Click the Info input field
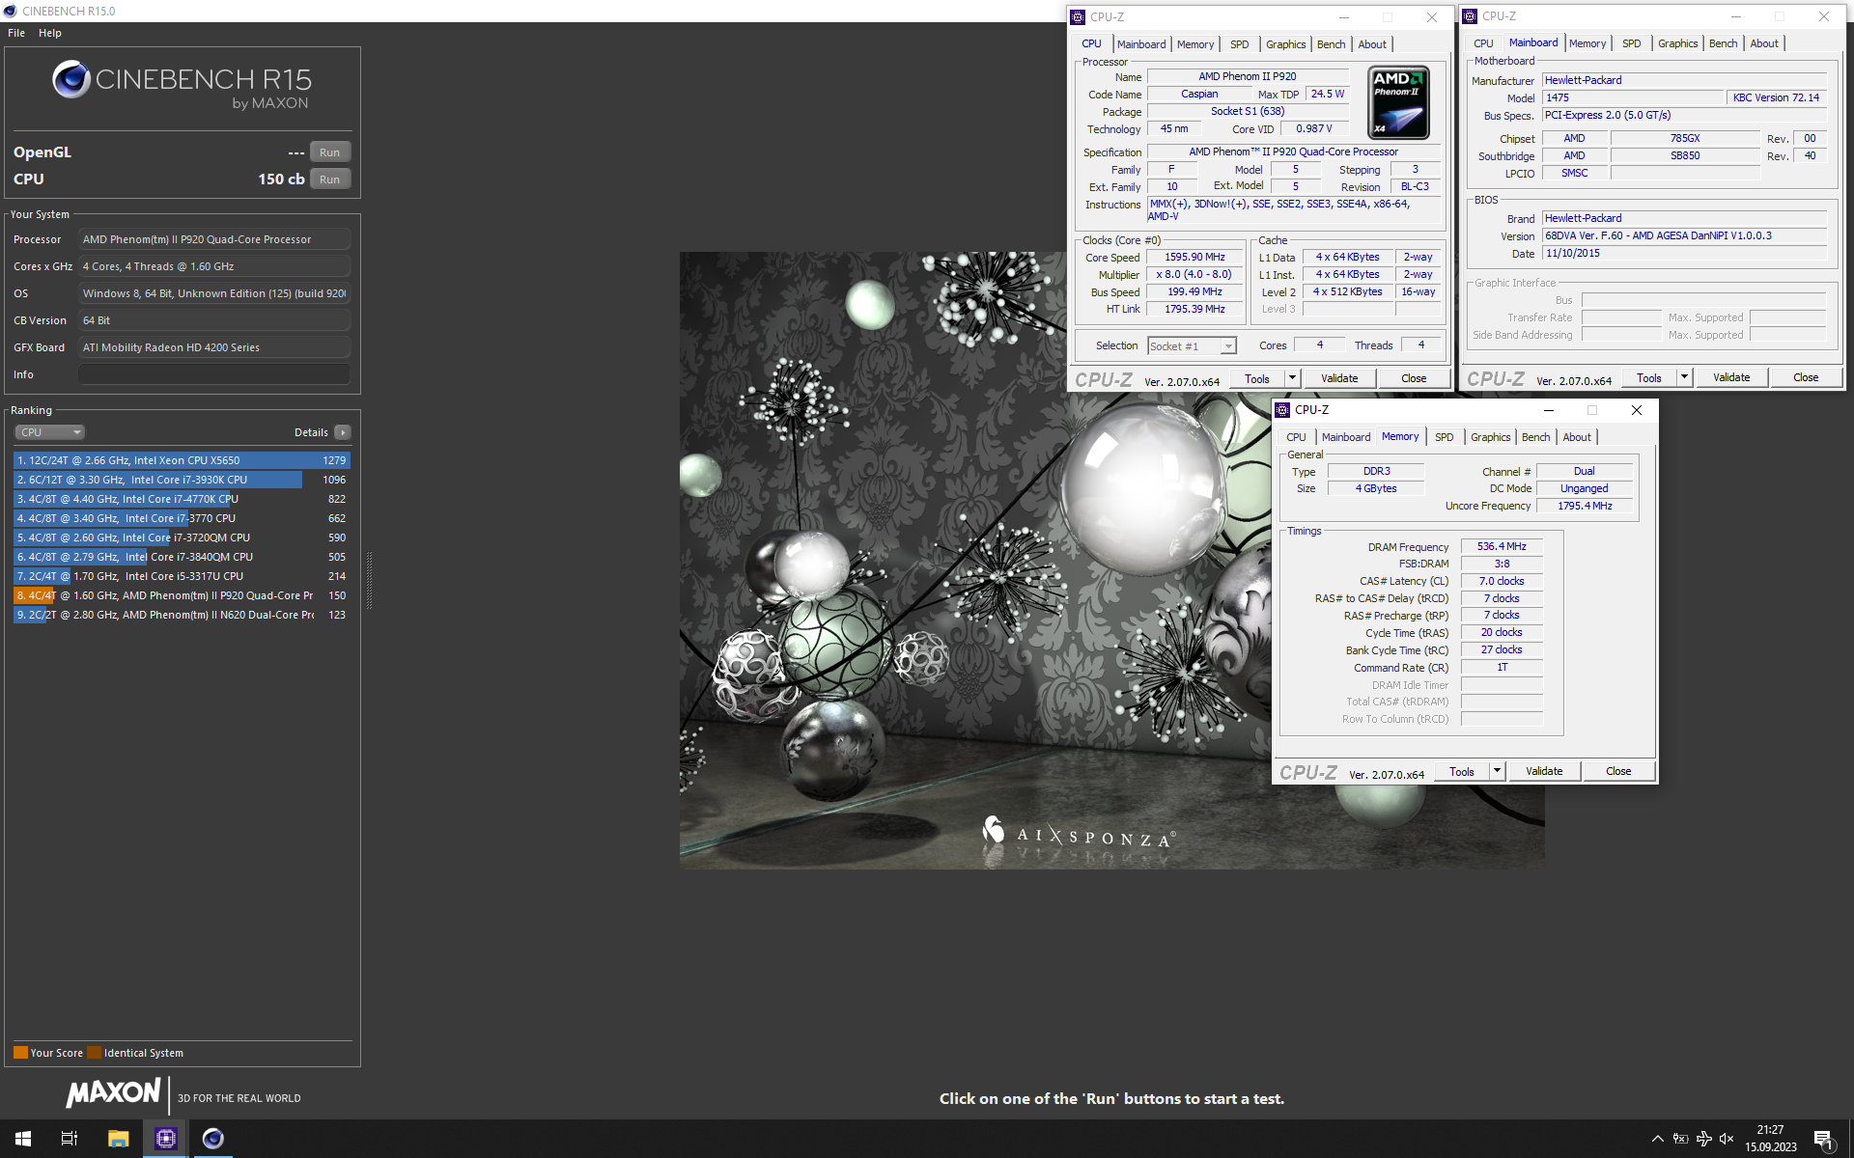The image size is (1854, 1158). [x=214, y=374]
